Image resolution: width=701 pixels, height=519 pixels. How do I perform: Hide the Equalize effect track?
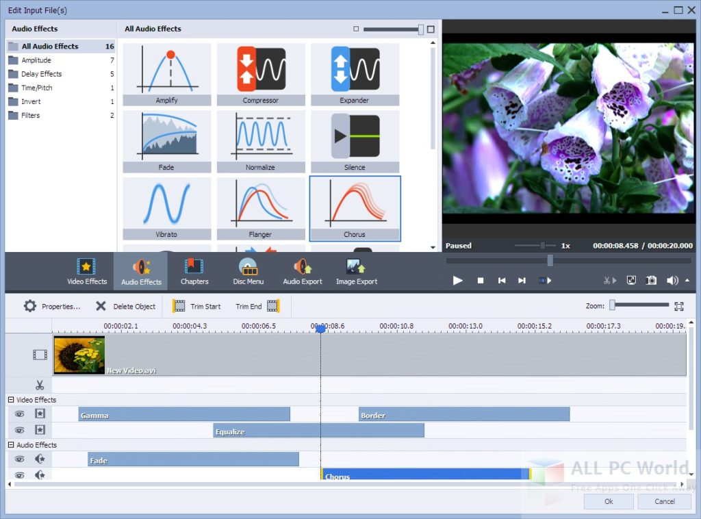coord(20,430)
